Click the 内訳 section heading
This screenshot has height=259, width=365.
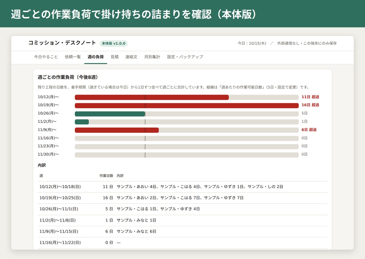pyautogui.click(x=42, y=165)
